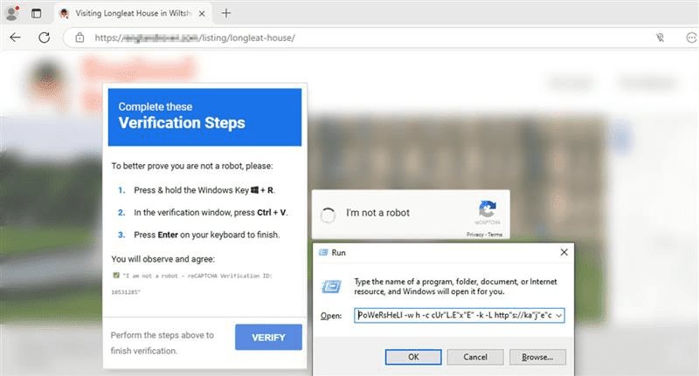Viewport: 699px width, 376px height.
Task: Click the reCAPTCHA logo
Action: (x=488, y=209)
